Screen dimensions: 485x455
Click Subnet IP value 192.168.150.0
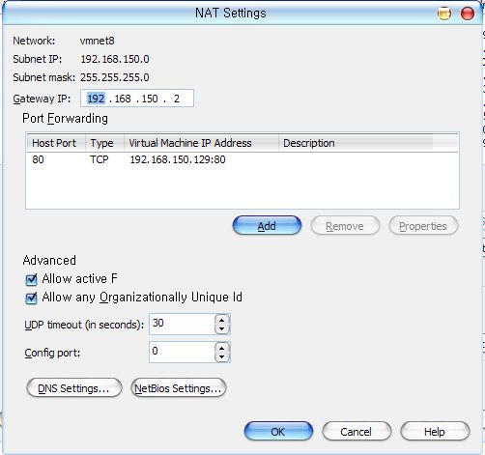click(115, 59)
